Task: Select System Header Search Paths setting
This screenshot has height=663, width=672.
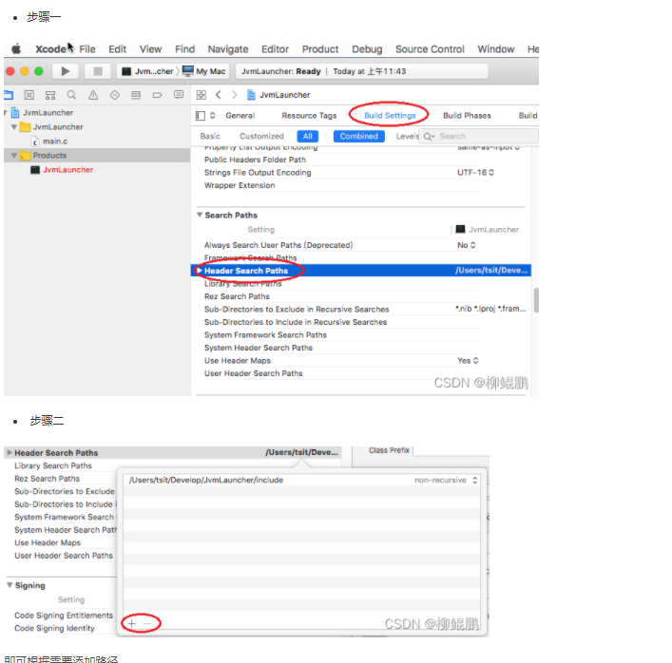Action: tap(258, 348)
